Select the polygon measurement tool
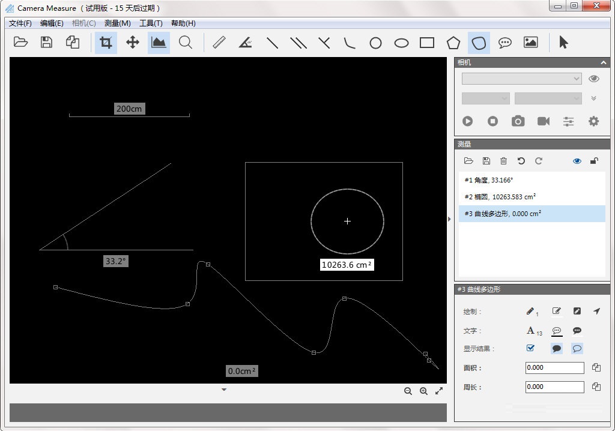Screen dimensions: 615x431 [x=453, y=42]
